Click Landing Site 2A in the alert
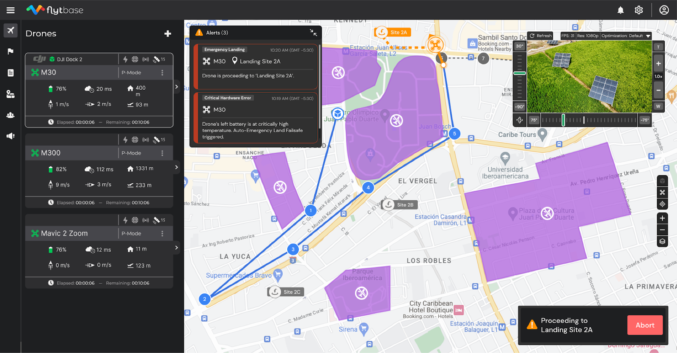677x353 pixels. [x=260, y=61]
